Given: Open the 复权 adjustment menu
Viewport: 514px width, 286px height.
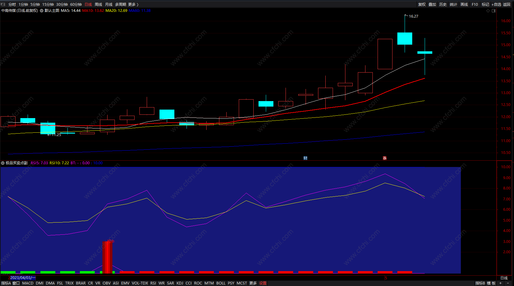Looking at the screenshot, I should click(422, 4).
